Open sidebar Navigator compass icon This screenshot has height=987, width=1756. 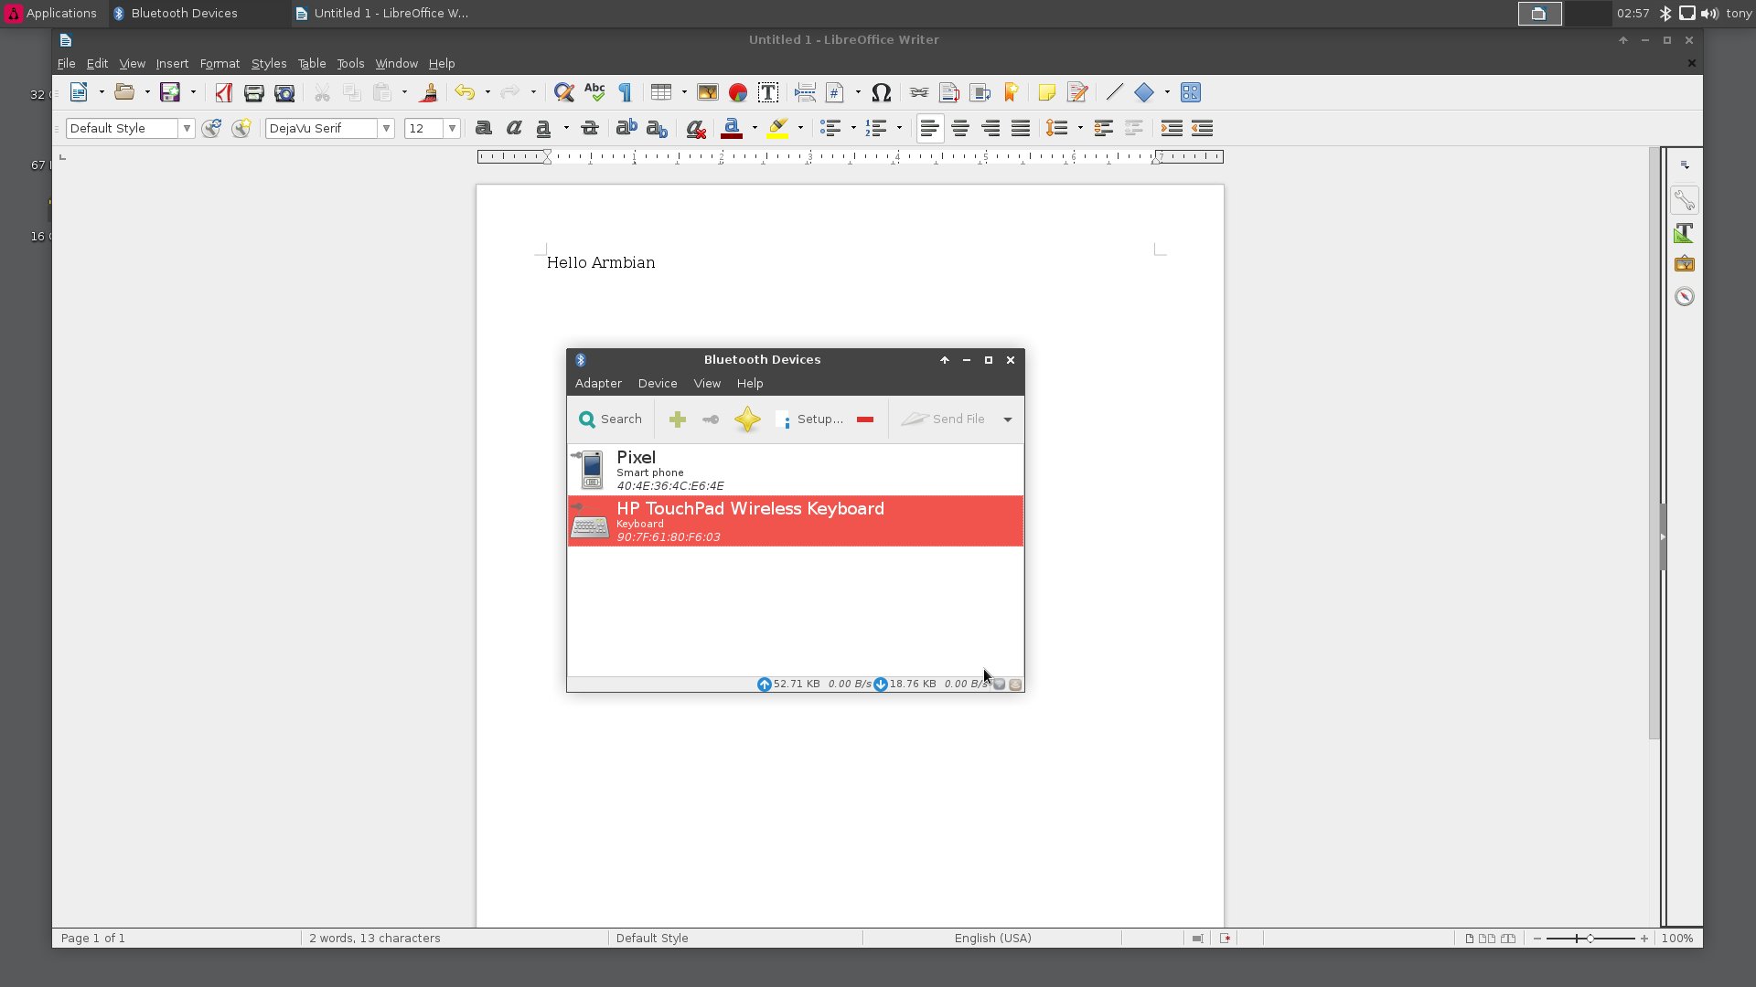coord(1685,296)
